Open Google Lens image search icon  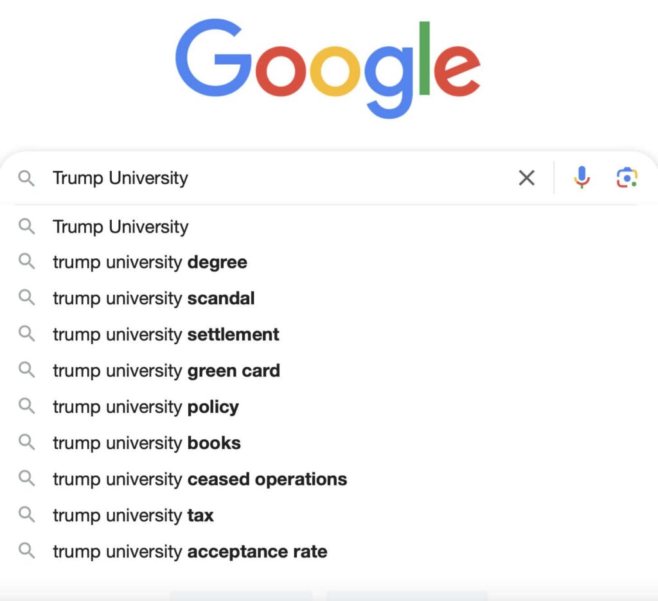(x=627, y=177)
